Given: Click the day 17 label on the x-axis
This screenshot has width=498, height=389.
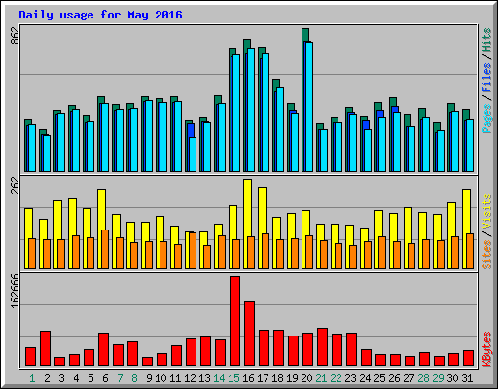Looking at the screenshot, I should pyautogui.click(x=263, y=378).
